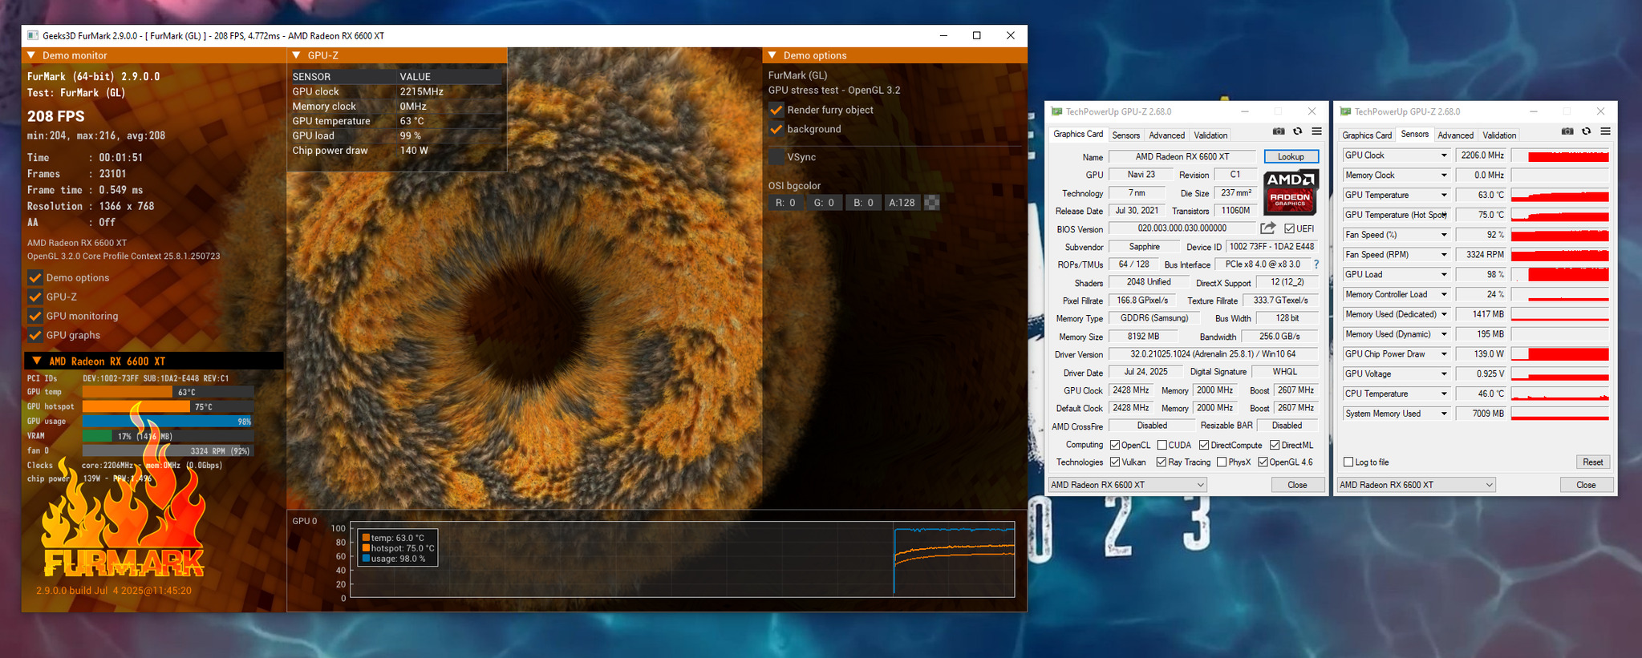The image size is (1642, 658).
Task: Toggle GPU graphs checkbox
Action: [34, 336]
